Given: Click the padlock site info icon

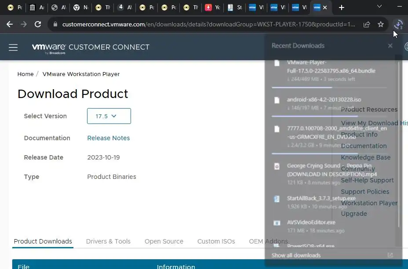Looking at the screenshot, I should pos(55,24).
